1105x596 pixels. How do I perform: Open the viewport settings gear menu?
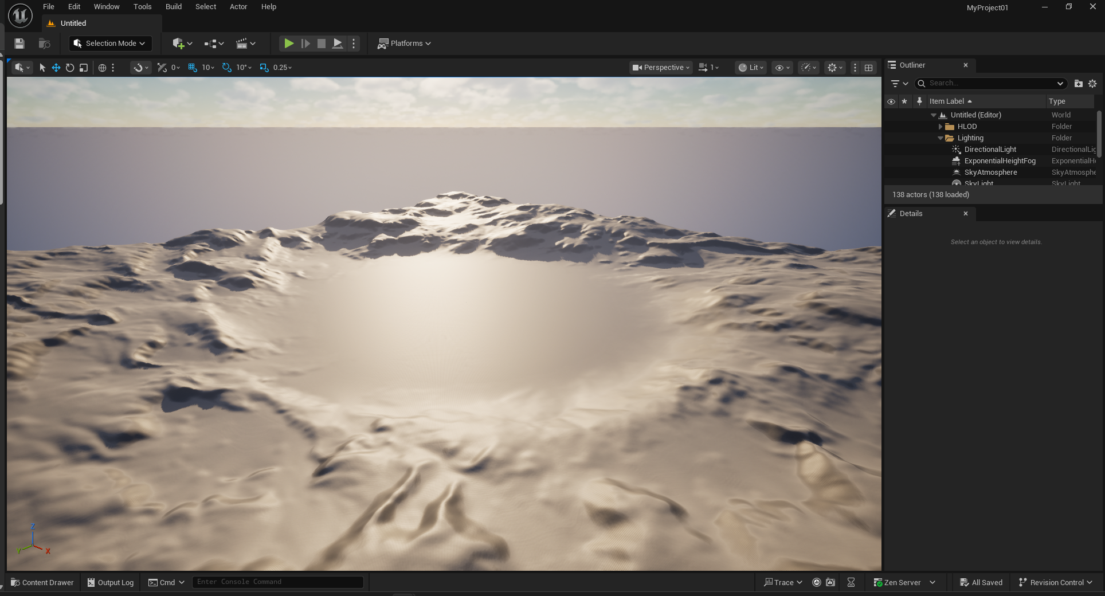(834, 68)
